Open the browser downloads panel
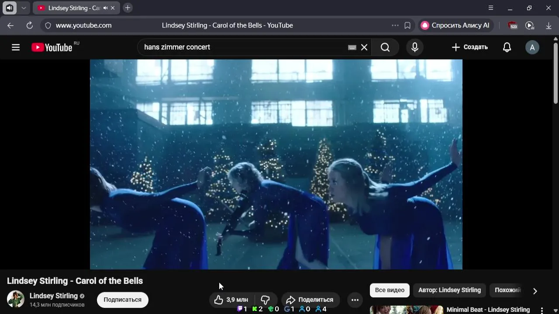The height and width of the screenshot is (314, 559). 549,25
